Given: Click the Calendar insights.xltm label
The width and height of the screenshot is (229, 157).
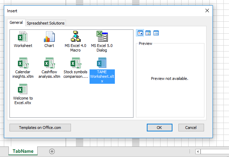Looking at the screenshot, I should 23,74.
